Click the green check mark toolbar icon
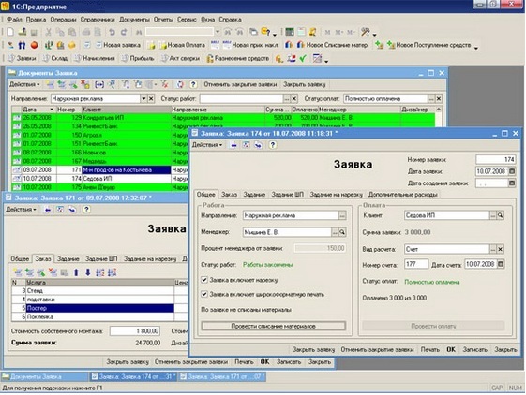Image resolution: width=526 pixels, height=395 pixels. coord(303,59)
